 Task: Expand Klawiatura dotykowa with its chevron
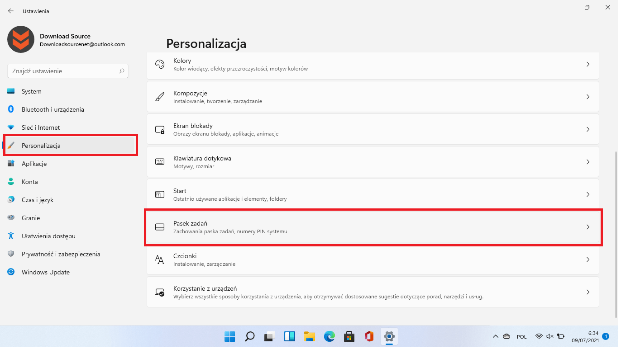[588, 162]
